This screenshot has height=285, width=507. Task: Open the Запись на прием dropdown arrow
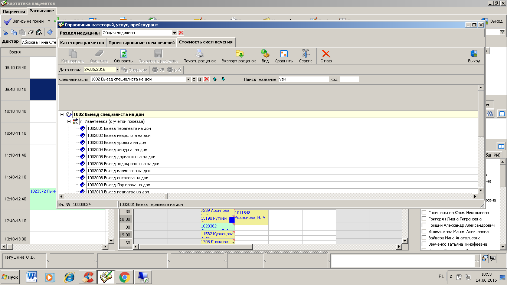49,21
